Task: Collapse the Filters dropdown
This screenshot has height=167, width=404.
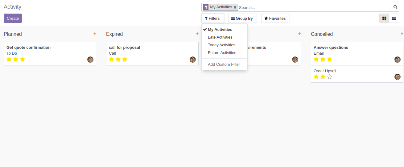Action: tap(212, 19)
